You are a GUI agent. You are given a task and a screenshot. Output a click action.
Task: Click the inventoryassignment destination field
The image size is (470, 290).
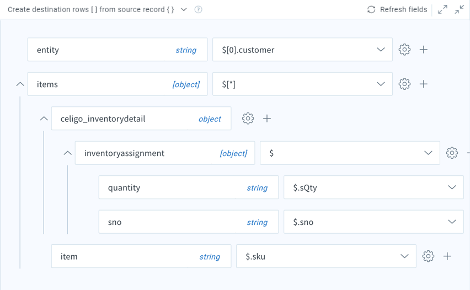point(165,153)
